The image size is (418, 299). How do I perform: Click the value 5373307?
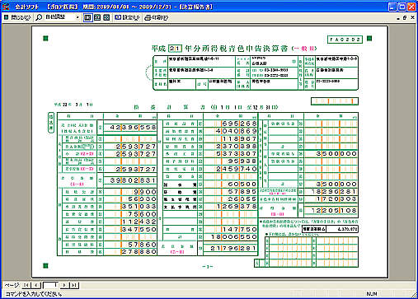tap(237, 154)
